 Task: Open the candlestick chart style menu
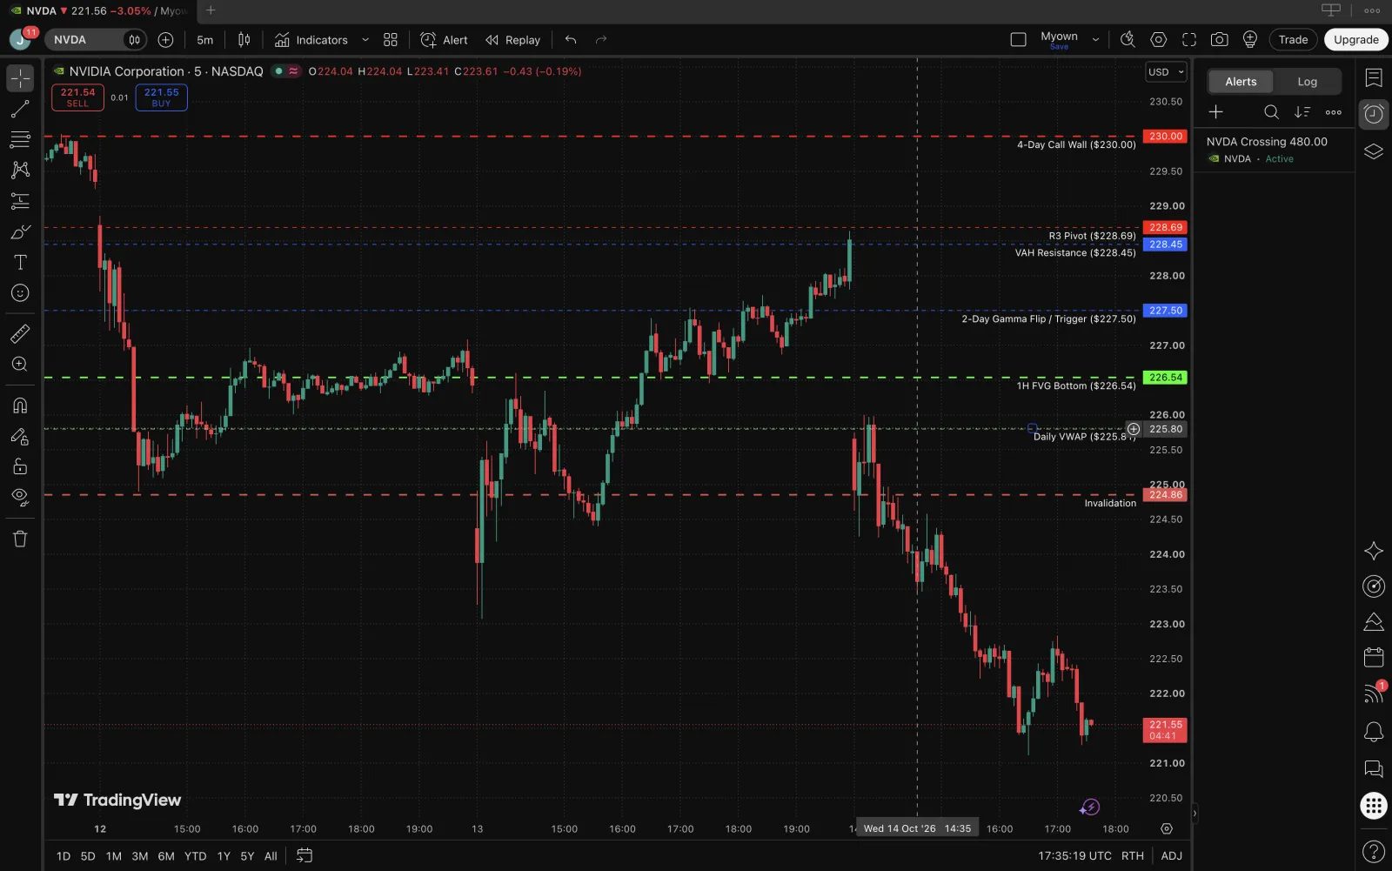pos(244,40)
